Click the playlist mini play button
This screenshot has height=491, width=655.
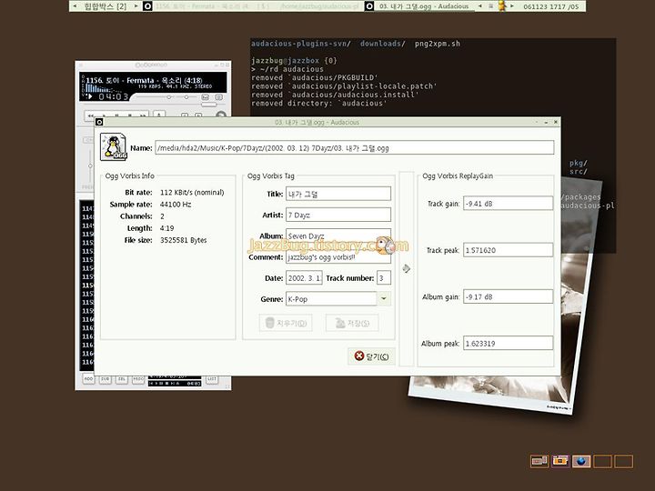(156, 384)
